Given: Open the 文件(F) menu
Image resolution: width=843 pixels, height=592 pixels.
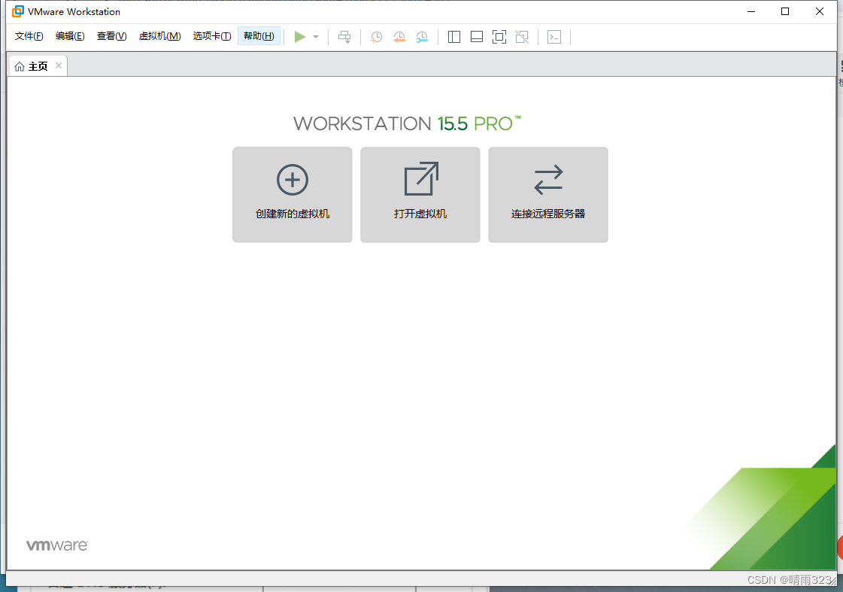Looking at the screenshot, I should [x=29, y=36].
